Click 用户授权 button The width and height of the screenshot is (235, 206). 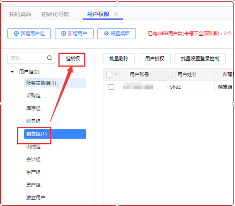tap(154, 59)
